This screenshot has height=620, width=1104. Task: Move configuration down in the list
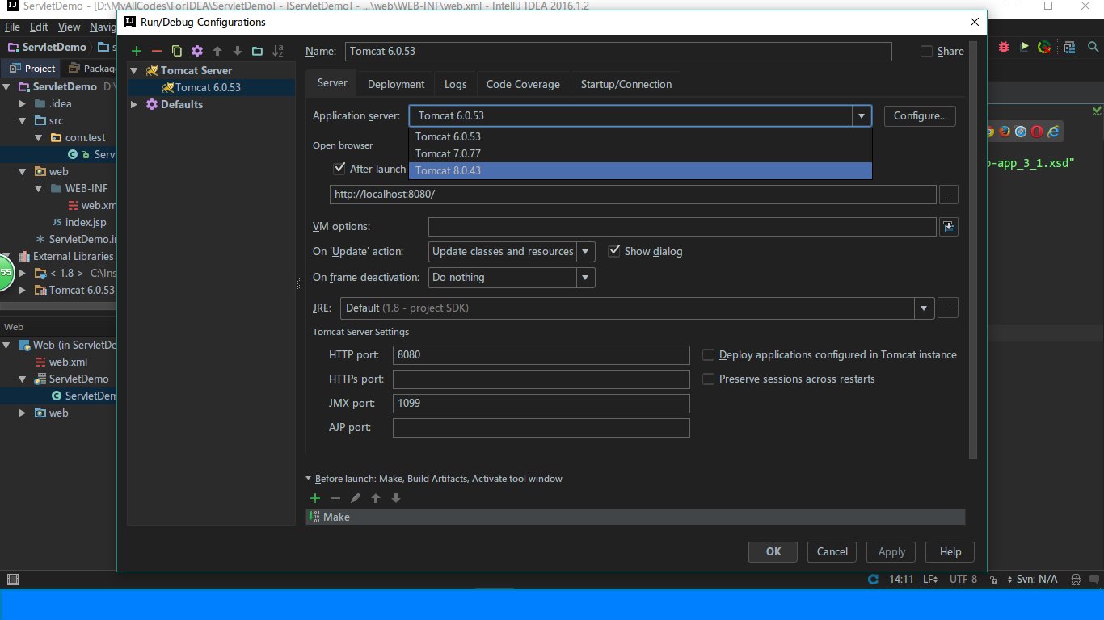pos(237,51)
